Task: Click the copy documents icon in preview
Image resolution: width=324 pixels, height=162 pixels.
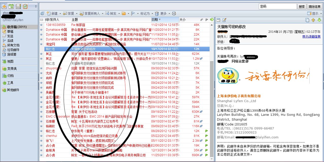Action: coord(307,20)
